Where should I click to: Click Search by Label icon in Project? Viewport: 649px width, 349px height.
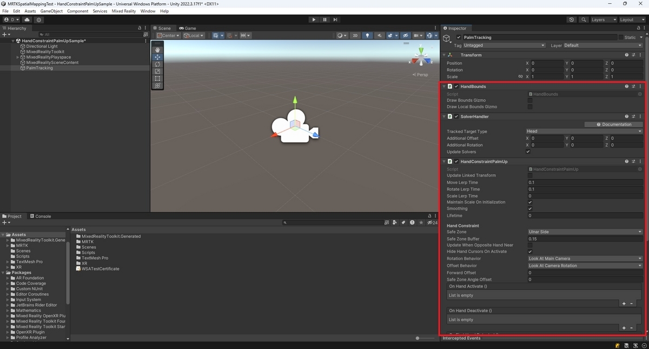pyautogui.click(x=403, y=222)
